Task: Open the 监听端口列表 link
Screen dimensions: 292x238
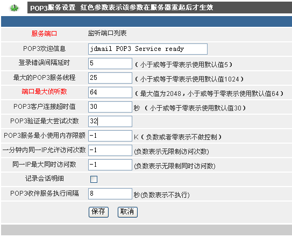Action: click(107, 33)
